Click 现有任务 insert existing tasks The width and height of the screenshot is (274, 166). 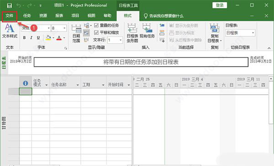[147, 31]
